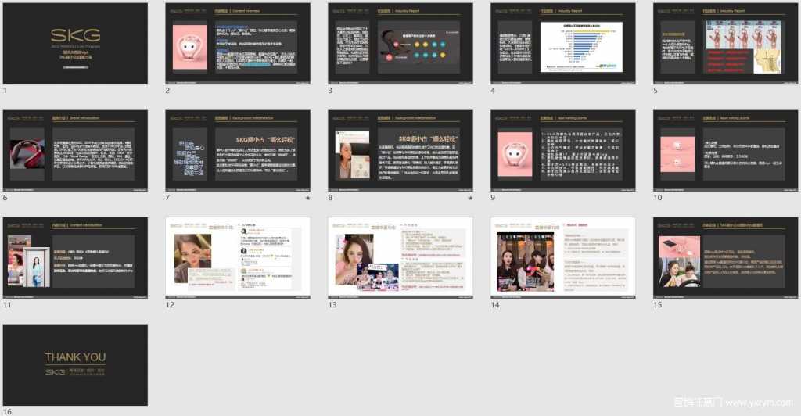Viewport: 801px width, 416px height.
Task: Click the transition star icon under slide 7
Action: tap(307, 199)
